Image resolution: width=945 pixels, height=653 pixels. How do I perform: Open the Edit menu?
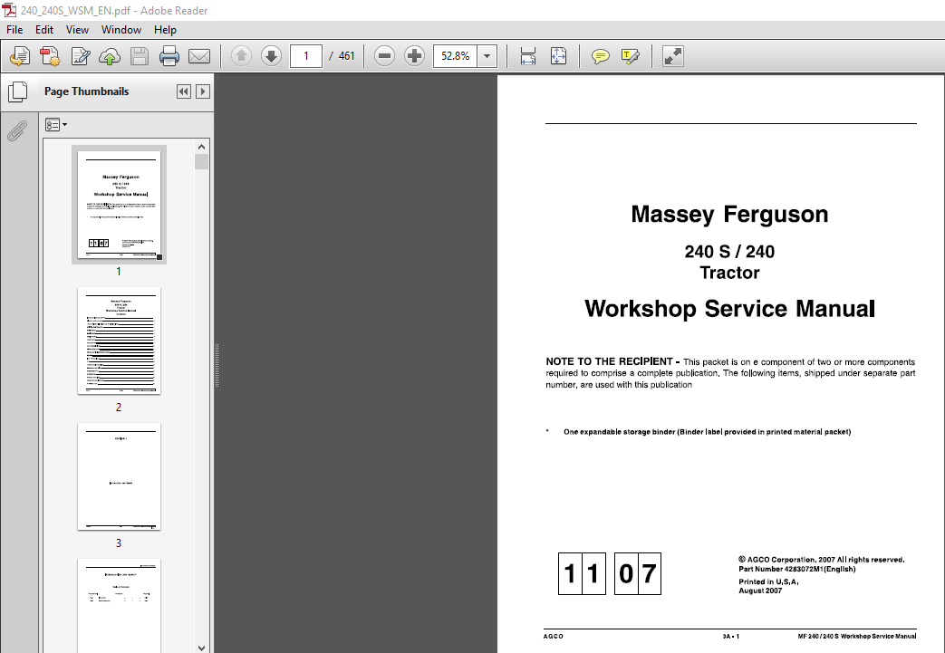click(44, 30)
